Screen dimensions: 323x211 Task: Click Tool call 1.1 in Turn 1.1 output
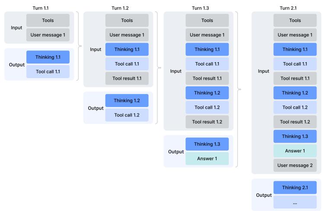pyautogui.click(x=48, y=72)
